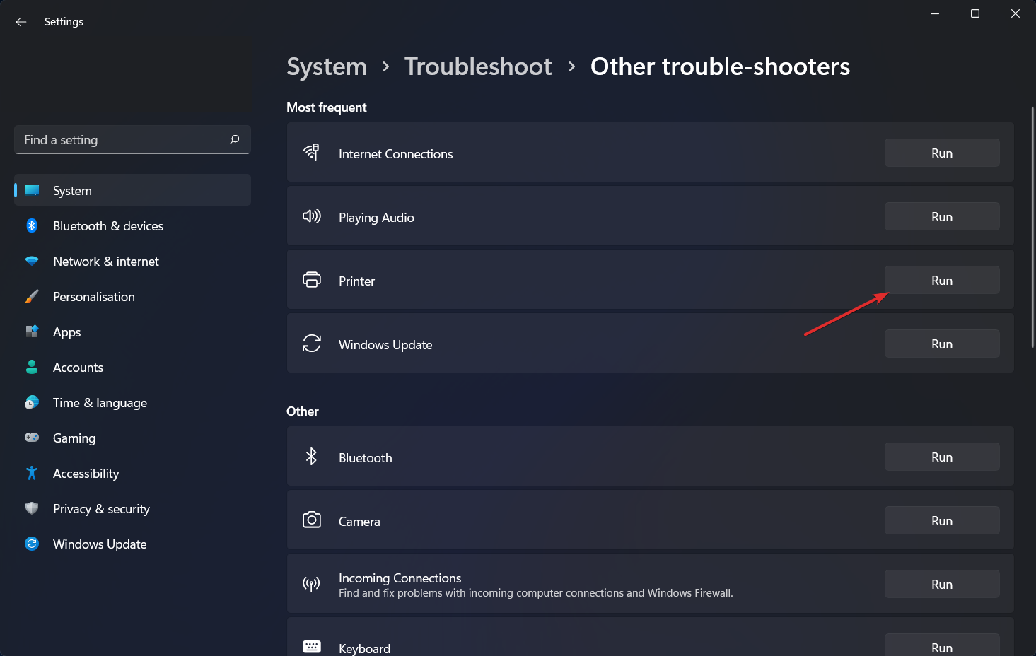Click the Bluetooth troubleshooter icon
The height and width of the screenshot is (656, 1036).
click(x=311, y=457)
